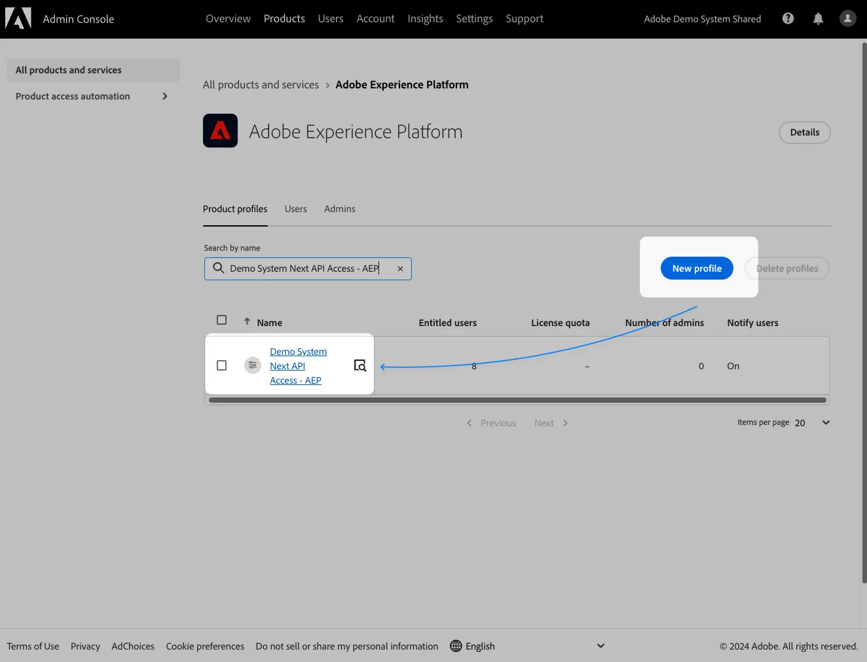Go to the Overview menu
867x662 pixels.
click(228, 19)
